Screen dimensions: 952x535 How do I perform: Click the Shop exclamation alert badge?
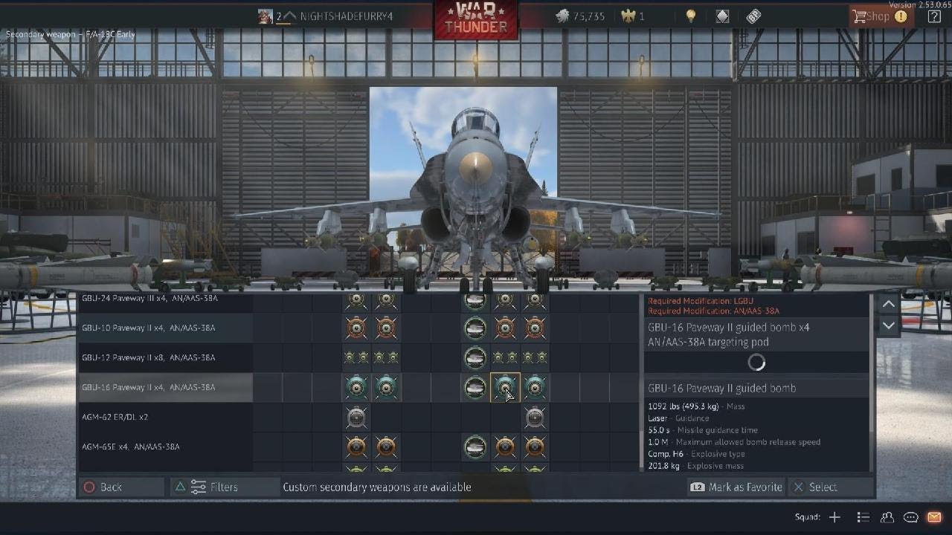coord(901,16)
